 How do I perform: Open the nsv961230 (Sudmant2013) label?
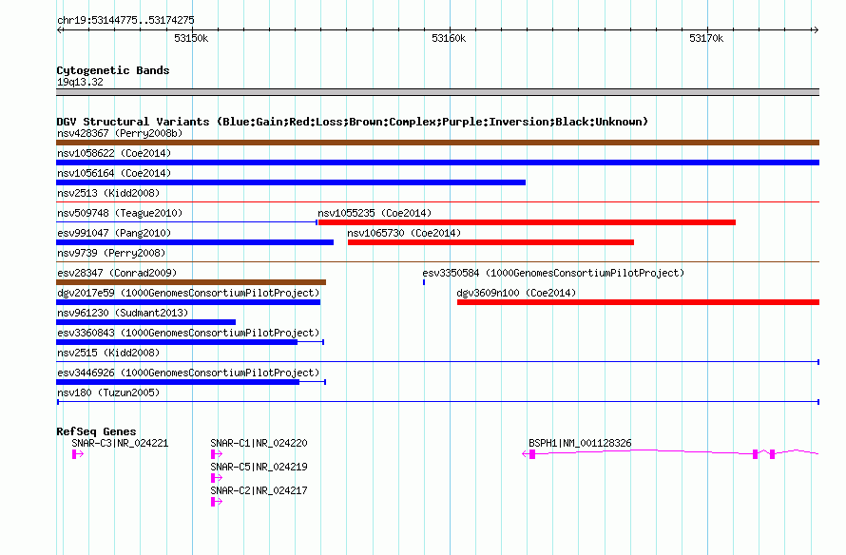(x=123, y=313)
